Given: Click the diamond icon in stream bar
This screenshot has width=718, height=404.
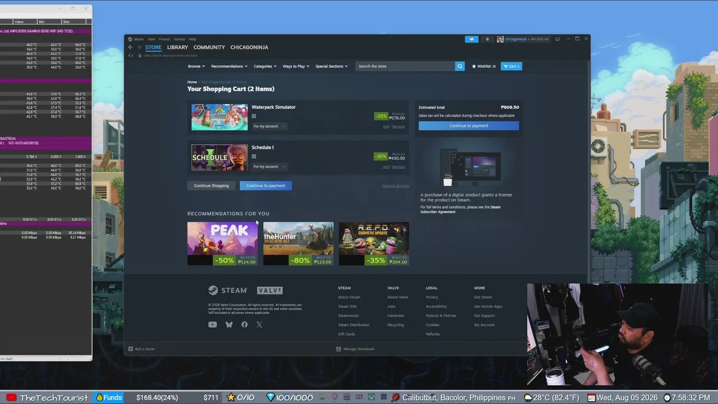Looking at the screenshot, I should 270,398.
